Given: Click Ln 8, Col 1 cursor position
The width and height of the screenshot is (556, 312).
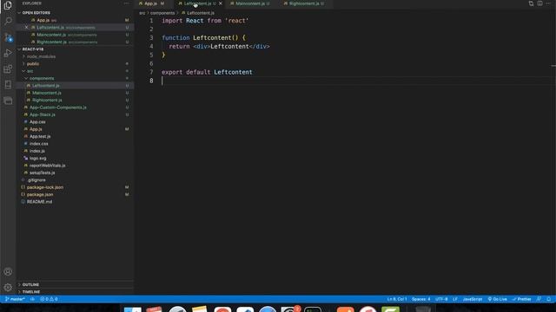Looking at the screenshot, I should click(x=397, y=299).
